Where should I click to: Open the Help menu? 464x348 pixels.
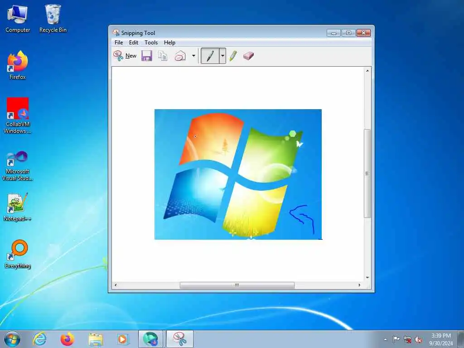click(x=169, y=43)
